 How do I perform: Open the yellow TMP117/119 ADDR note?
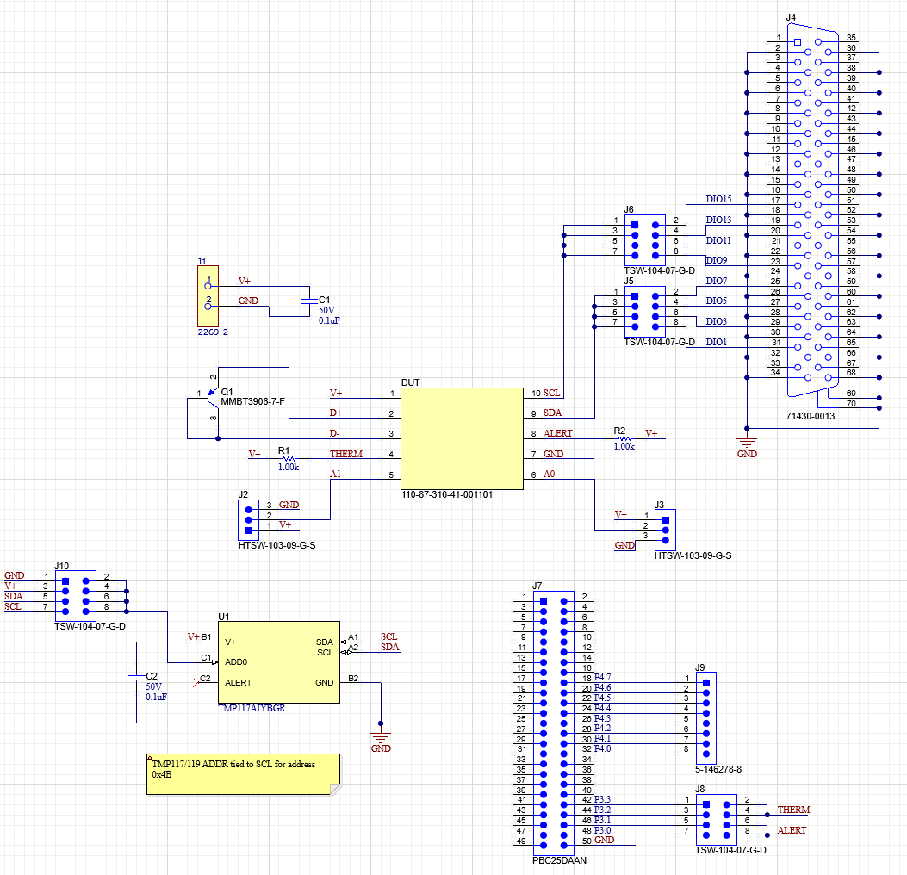tap(243, 773)
